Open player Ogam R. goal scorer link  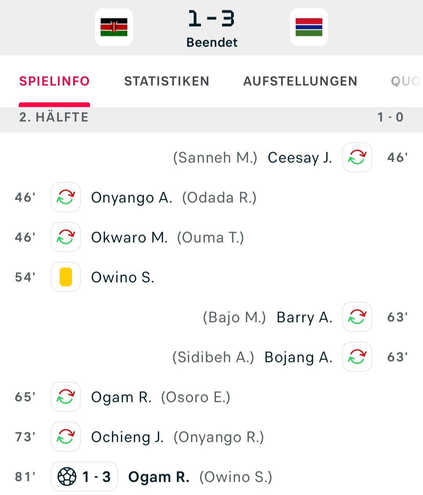(x=159, y=477)
